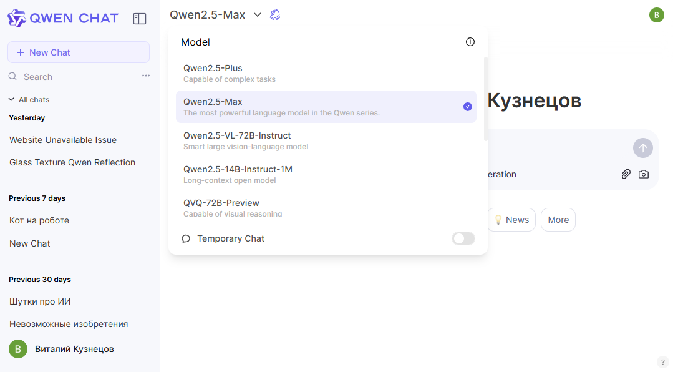Open the model info icon
Image resolution: width=673 pixels, height=372 pixels.
pos(470,42)
